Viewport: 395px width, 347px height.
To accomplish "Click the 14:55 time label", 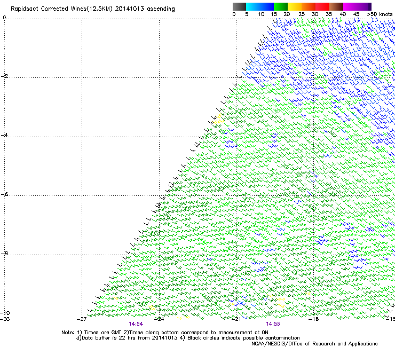I will coord(273,324).
